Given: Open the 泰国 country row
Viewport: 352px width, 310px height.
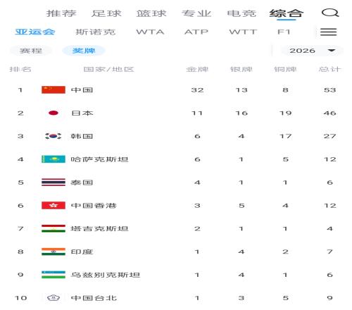Looking at the screenshot, I should point(176,182).
